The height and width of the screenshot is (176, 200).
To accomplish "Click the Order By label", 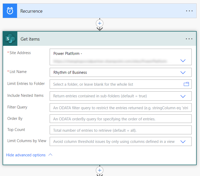I will [x=15, y=119].
